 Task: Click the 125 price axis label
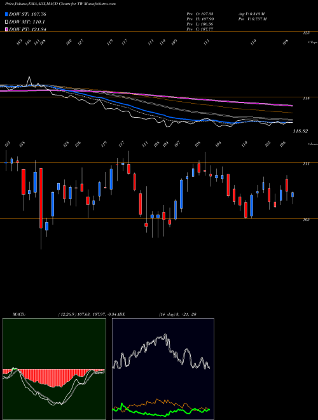tap(307, 32)
